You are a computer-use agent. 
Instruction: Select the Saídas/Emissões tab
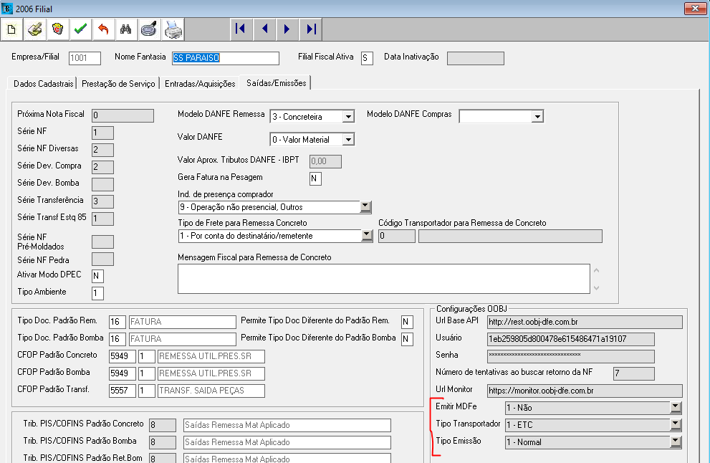tap(277, 83)
